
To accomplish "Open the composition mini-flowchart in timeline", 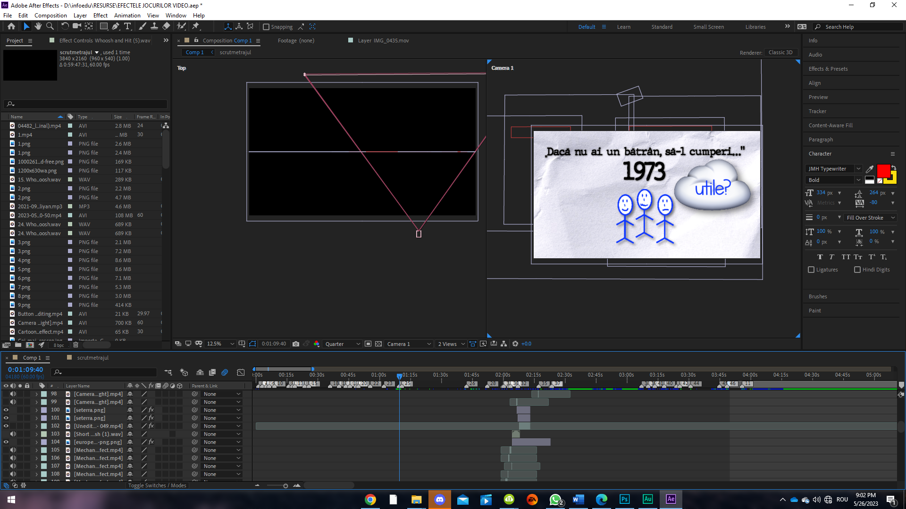I will (168, 372).
